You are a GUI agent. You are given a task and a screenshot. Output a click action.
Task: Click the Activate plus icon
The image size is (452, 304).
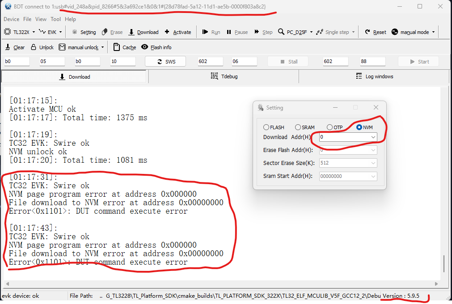click(167, 32)
